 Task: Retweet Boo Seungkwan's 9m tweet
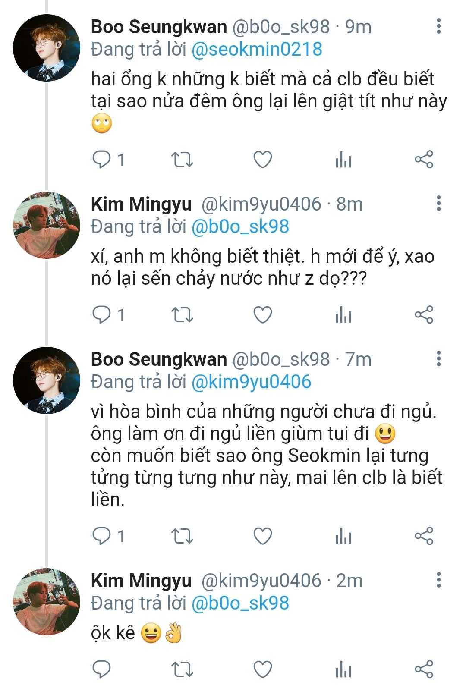click(182, 160)
